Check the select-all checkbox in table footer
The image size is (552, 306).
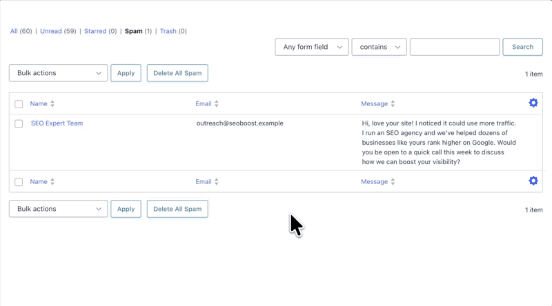click(x=19, y=182)
